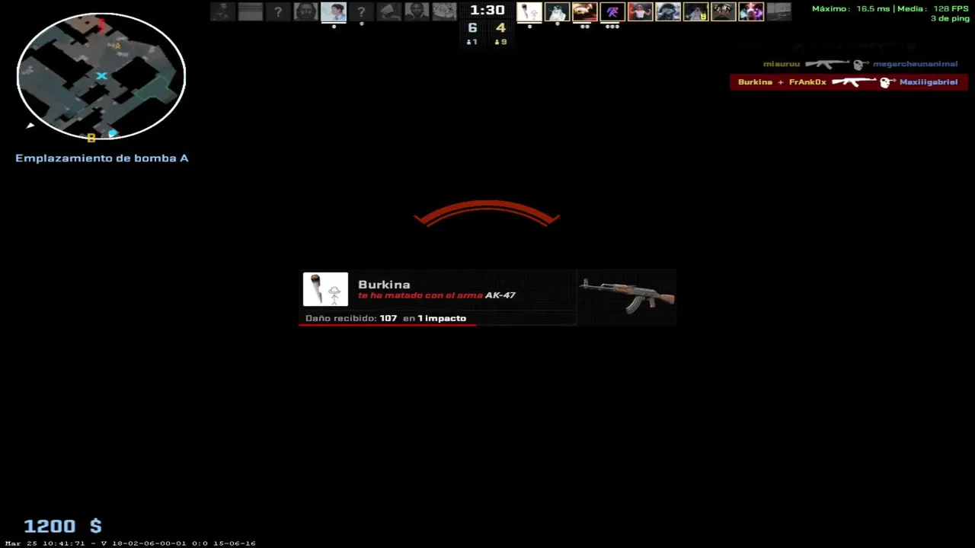This screenshot has height=548, width=975.
Task: Click Burkina in the kill feed
Action: click(755, 82)
